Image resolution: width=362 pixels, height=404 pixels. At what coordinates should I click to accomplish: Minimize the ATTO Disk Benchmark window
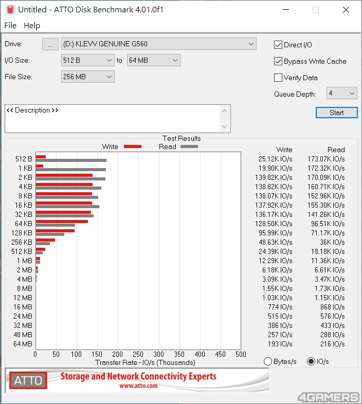(x=286, y=10)
